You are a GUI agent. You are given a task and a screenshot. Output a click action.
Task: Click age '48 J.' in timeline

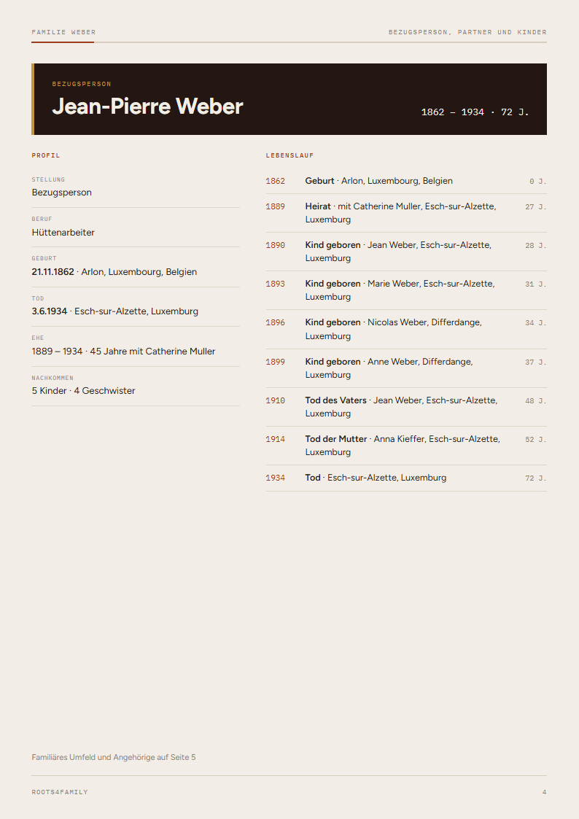coord(536,400)
